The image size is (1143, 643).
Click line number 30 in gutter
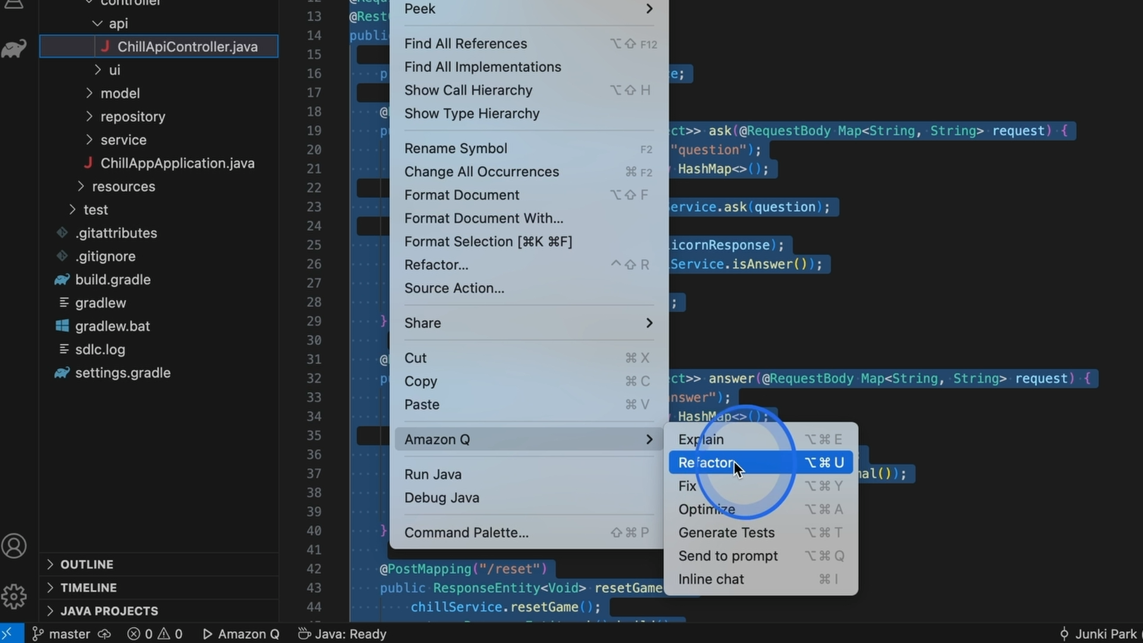click(314, 341)
